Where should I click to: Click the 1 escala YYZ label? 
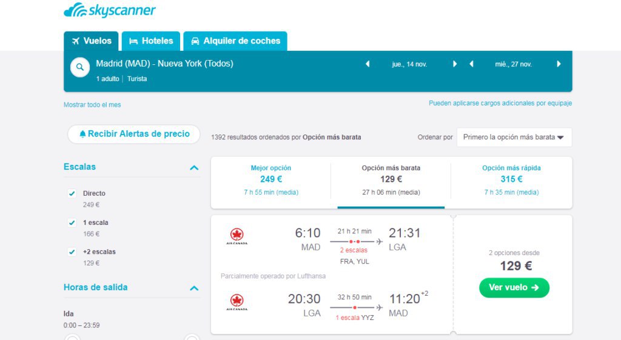pos(355,318)
